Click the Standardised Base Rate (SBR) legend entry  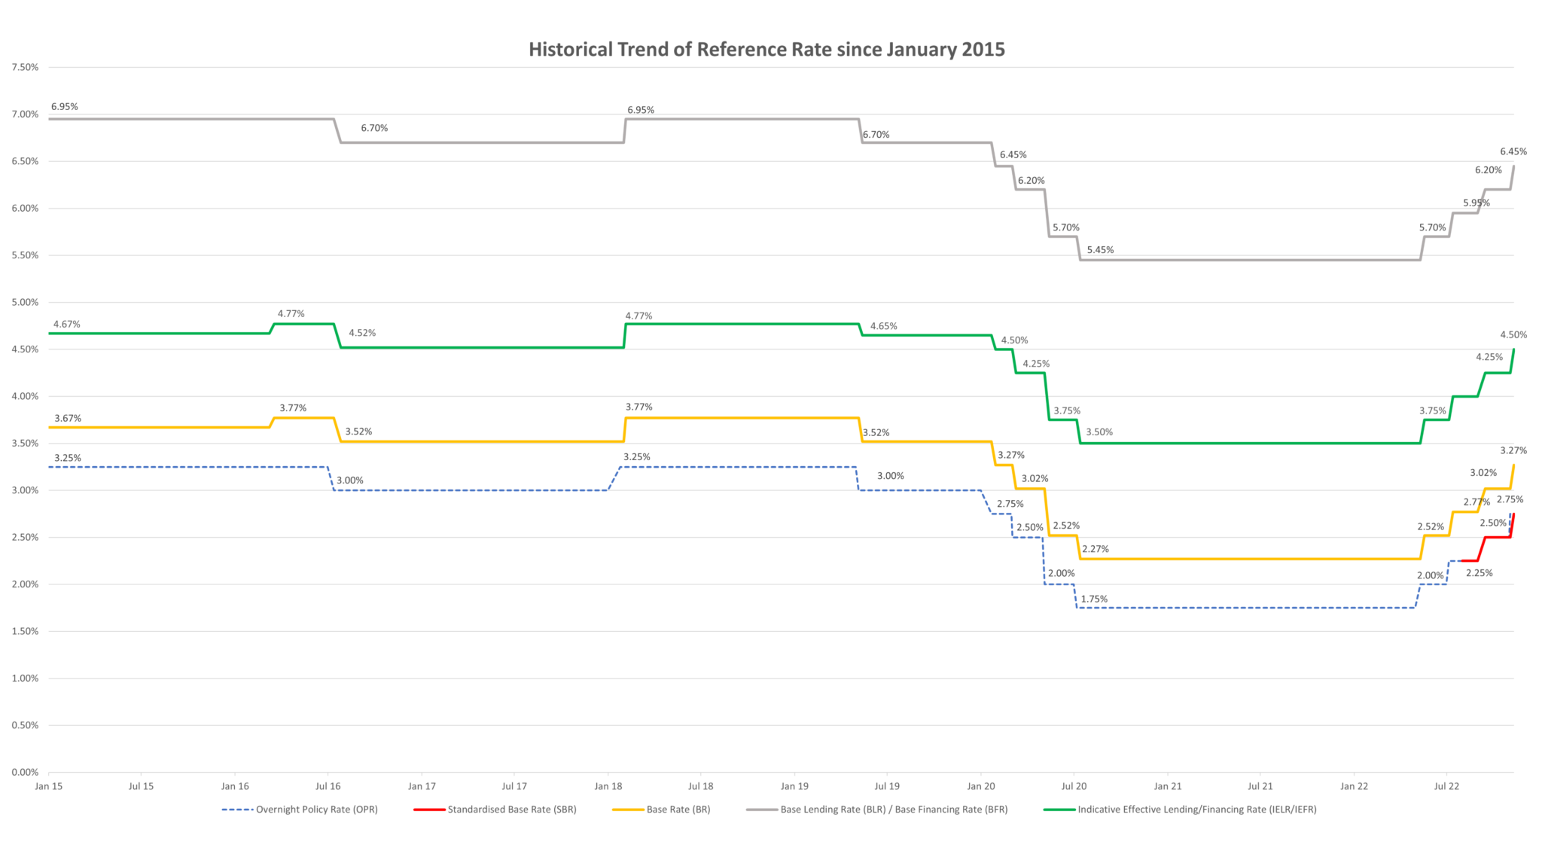pos(511,810)
